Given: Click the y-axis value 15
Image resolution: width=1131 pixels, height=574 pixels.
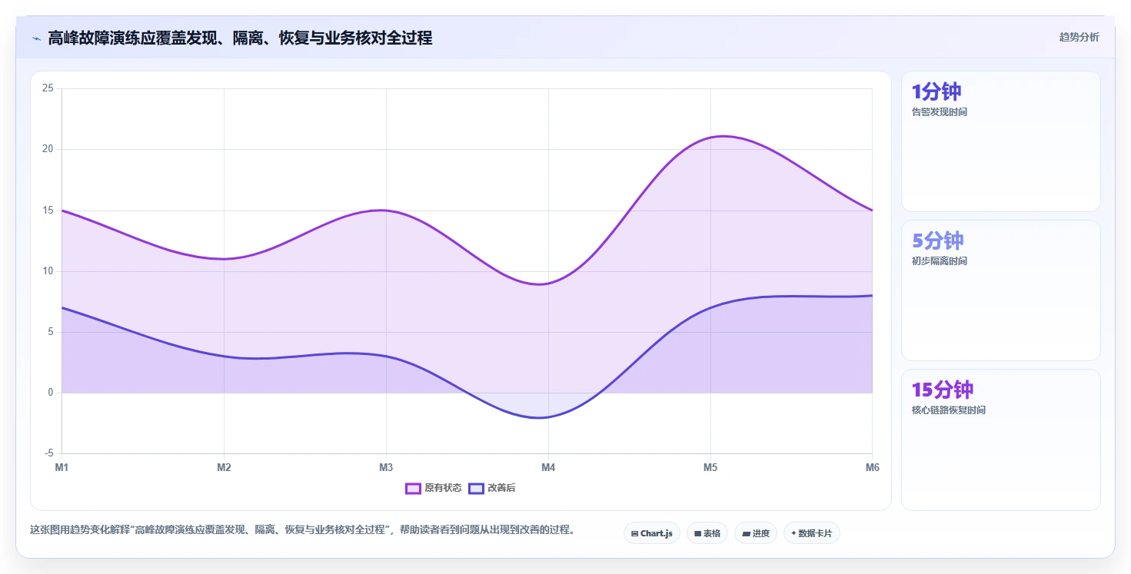Looking at the screenshot, I should (48, 211).
